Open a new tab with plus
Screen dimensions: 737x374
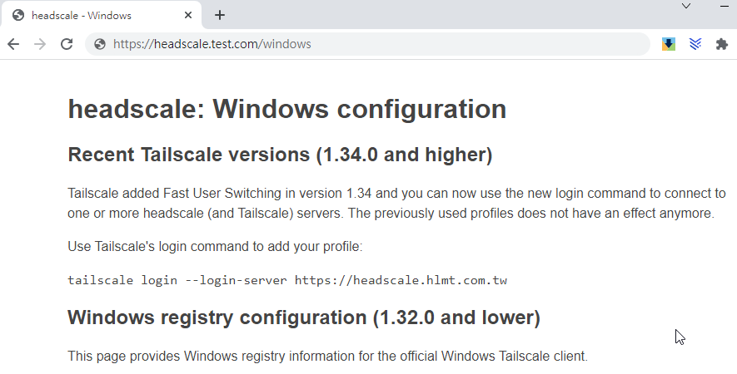pyautogui.click(x=220, y=15)
